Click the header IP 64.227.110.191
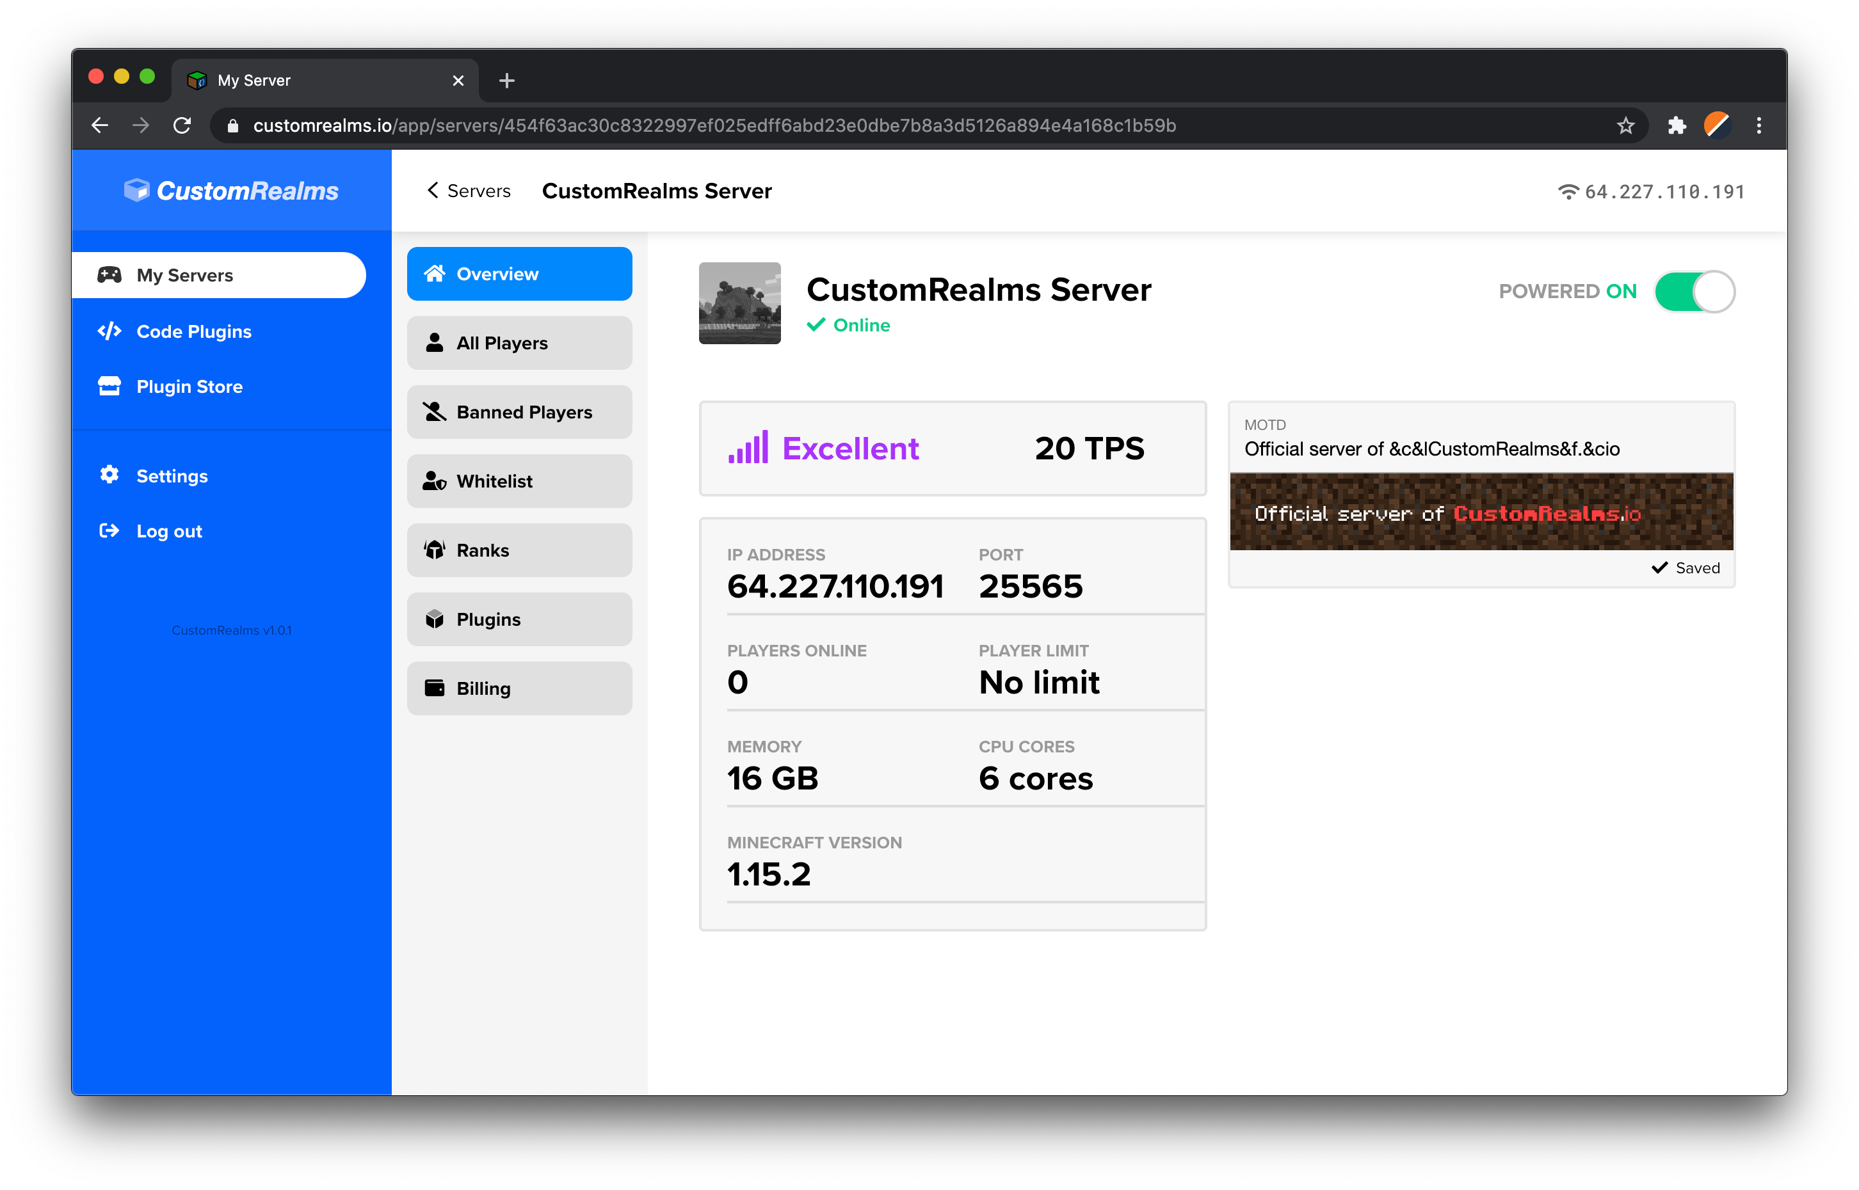Screen dimensions: 1859x1190 1664,191
